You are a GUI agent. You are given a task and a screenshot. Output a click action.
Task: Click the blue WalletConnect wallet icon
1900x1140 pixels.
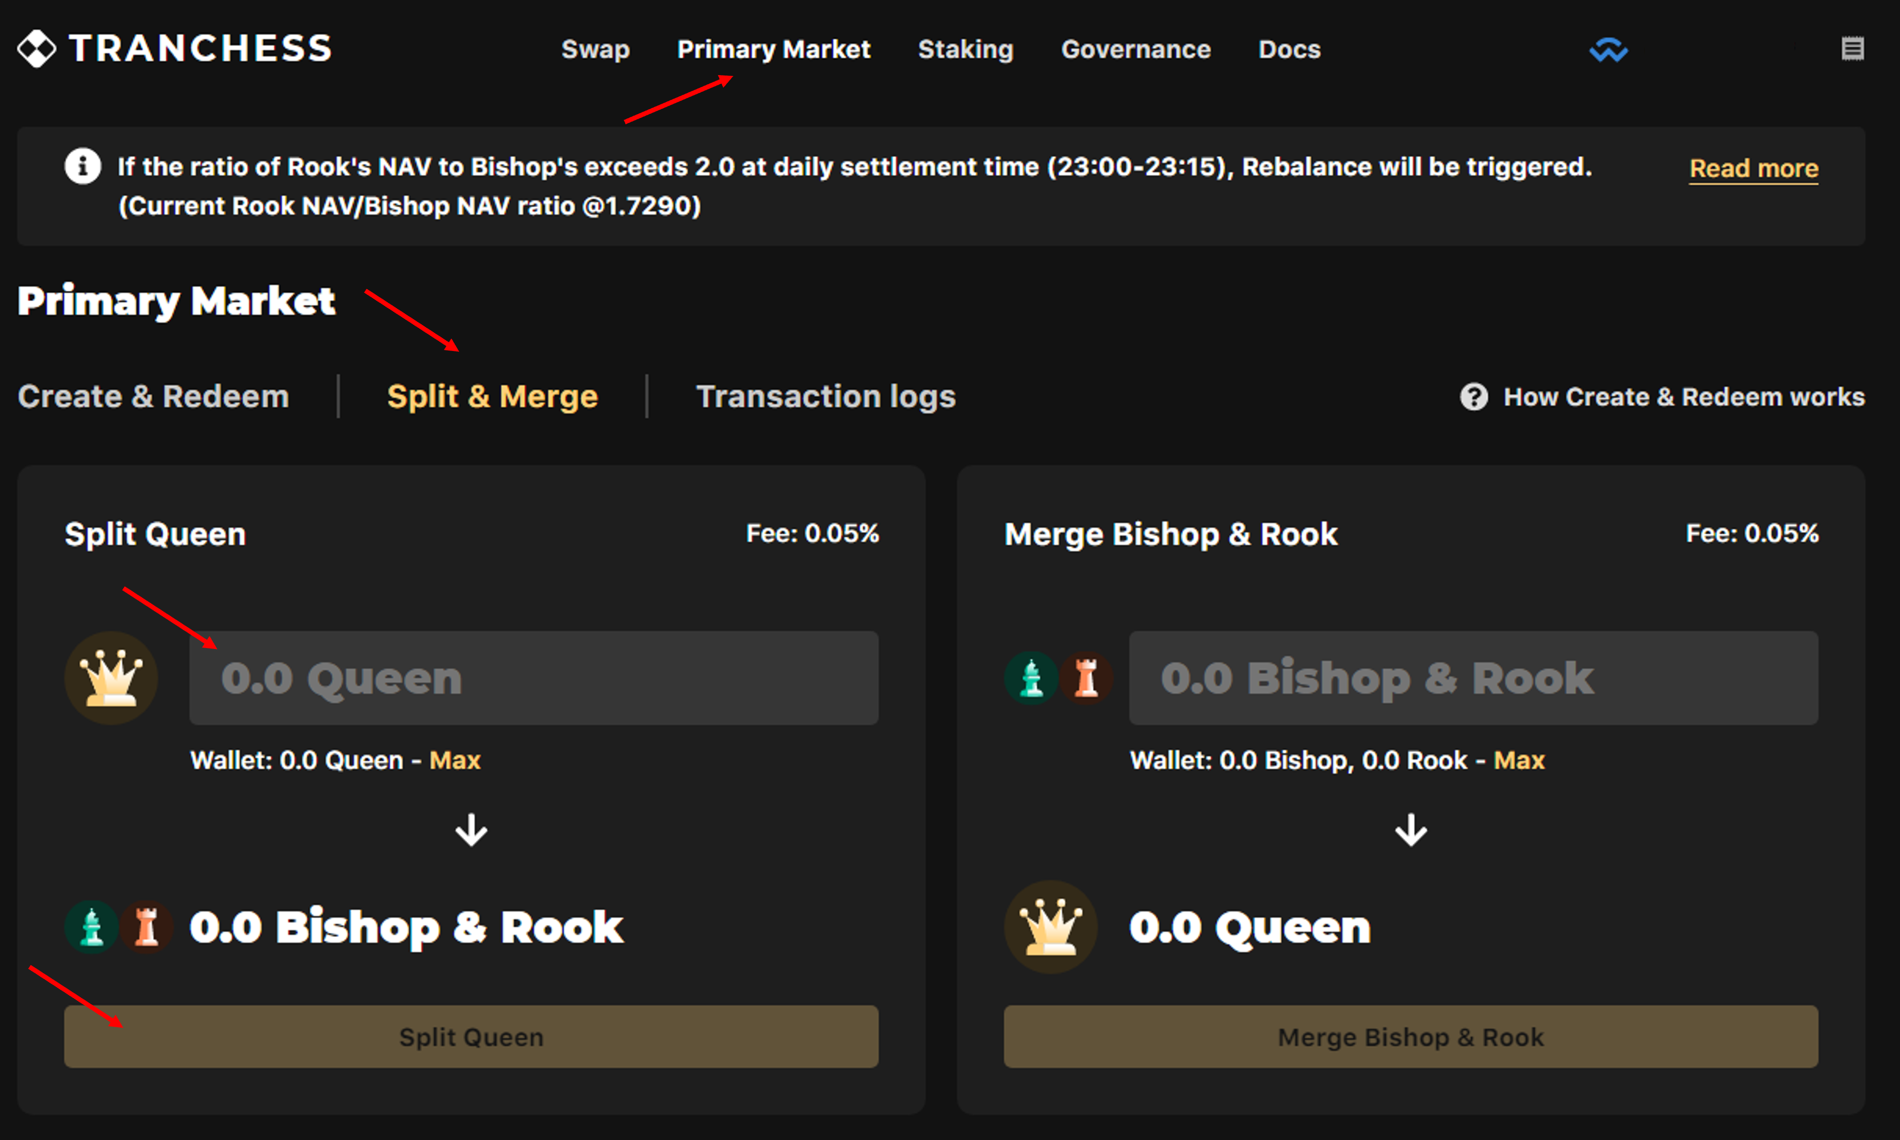[1608, 50]
